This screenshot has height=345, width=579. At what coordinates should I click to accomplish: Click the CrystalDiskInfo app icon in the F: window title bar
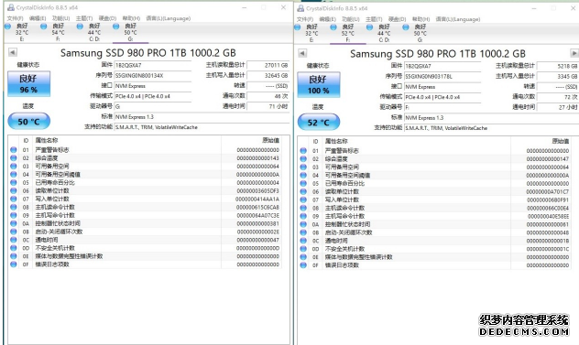300,8
